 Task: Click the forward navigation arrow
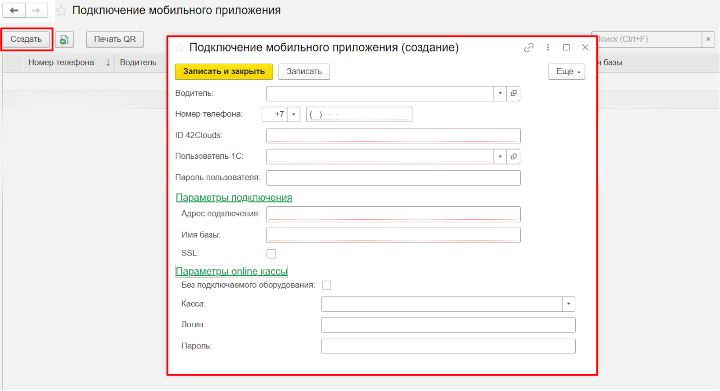coord(37,10)
